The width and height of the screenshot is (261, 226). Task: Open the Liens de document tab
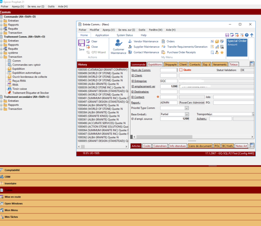(x=200, y=146)
